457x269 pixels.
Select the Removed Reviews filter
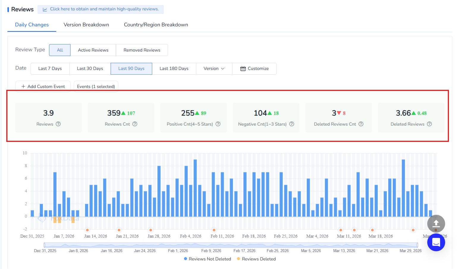pyautogui.click(x=142, y=50)
